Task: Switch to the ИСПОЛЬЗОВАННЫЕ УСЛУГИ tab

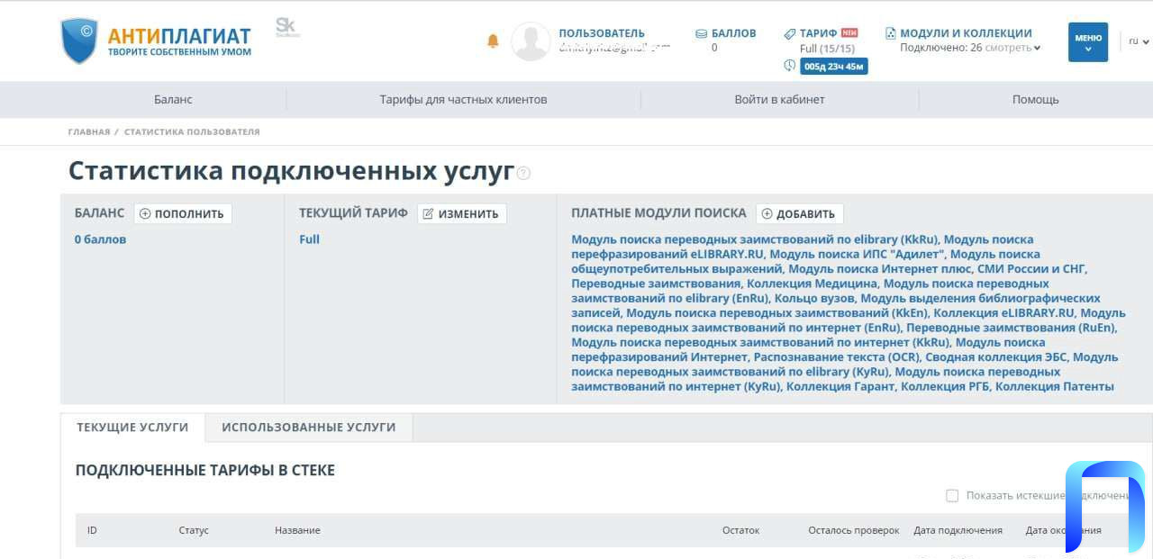Action: 309,428
